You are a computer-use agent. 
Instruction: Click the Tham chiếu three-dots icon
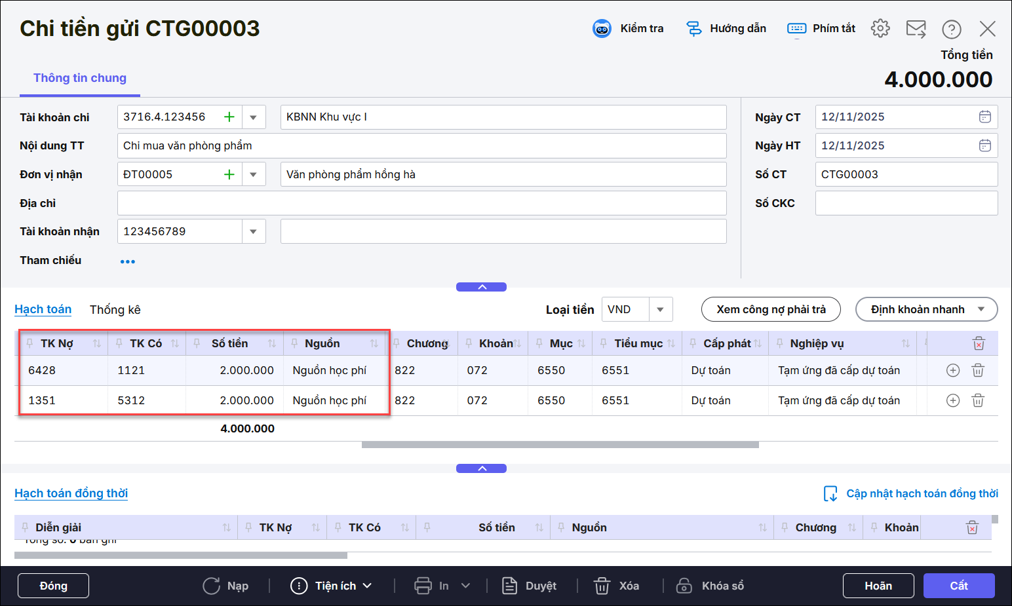point(128,261)
